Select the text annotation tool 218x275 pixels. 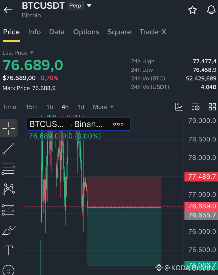(x=9, y=250)
